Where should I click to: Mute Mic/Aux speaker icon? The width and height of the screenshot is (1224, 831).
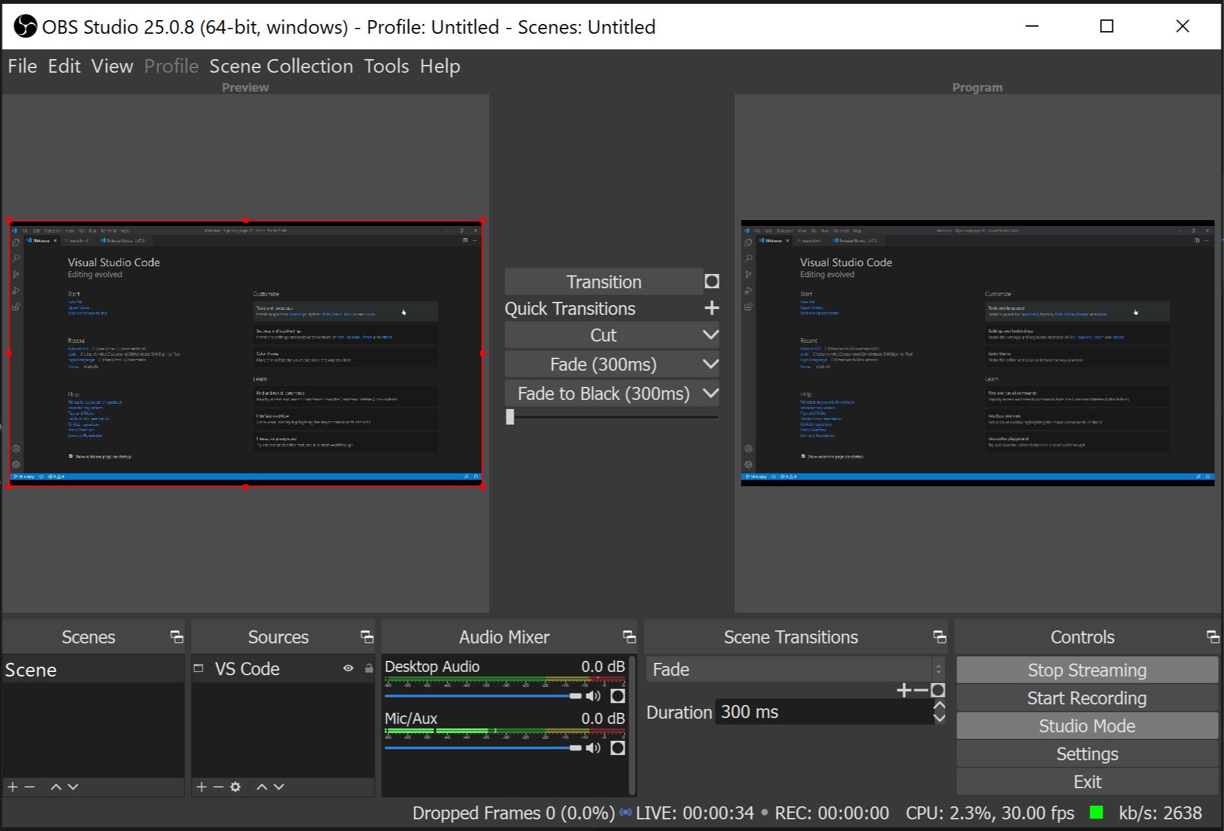click(x=593, y=748)
